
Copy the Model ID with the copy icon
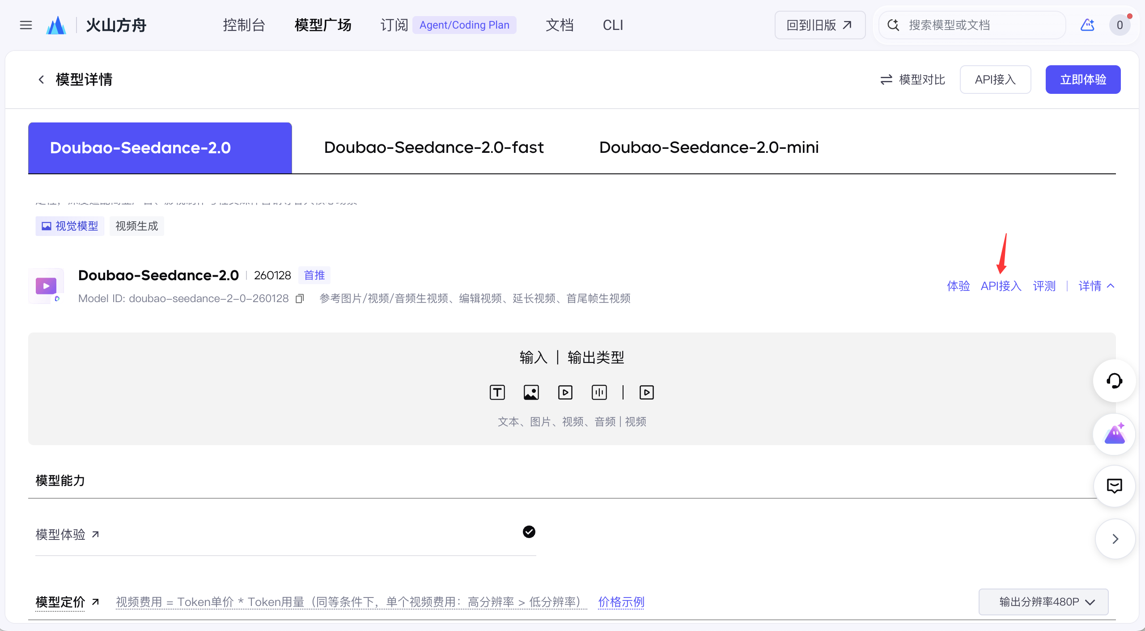point(300,299)
